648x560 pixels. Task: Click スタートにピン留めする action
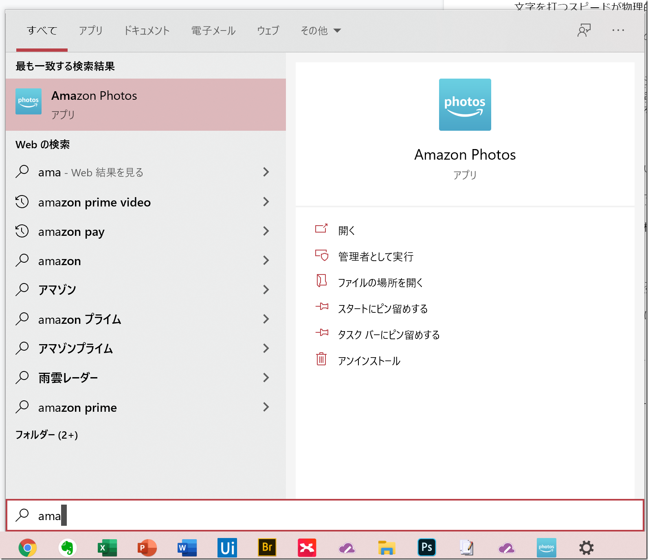coord(383,309)
